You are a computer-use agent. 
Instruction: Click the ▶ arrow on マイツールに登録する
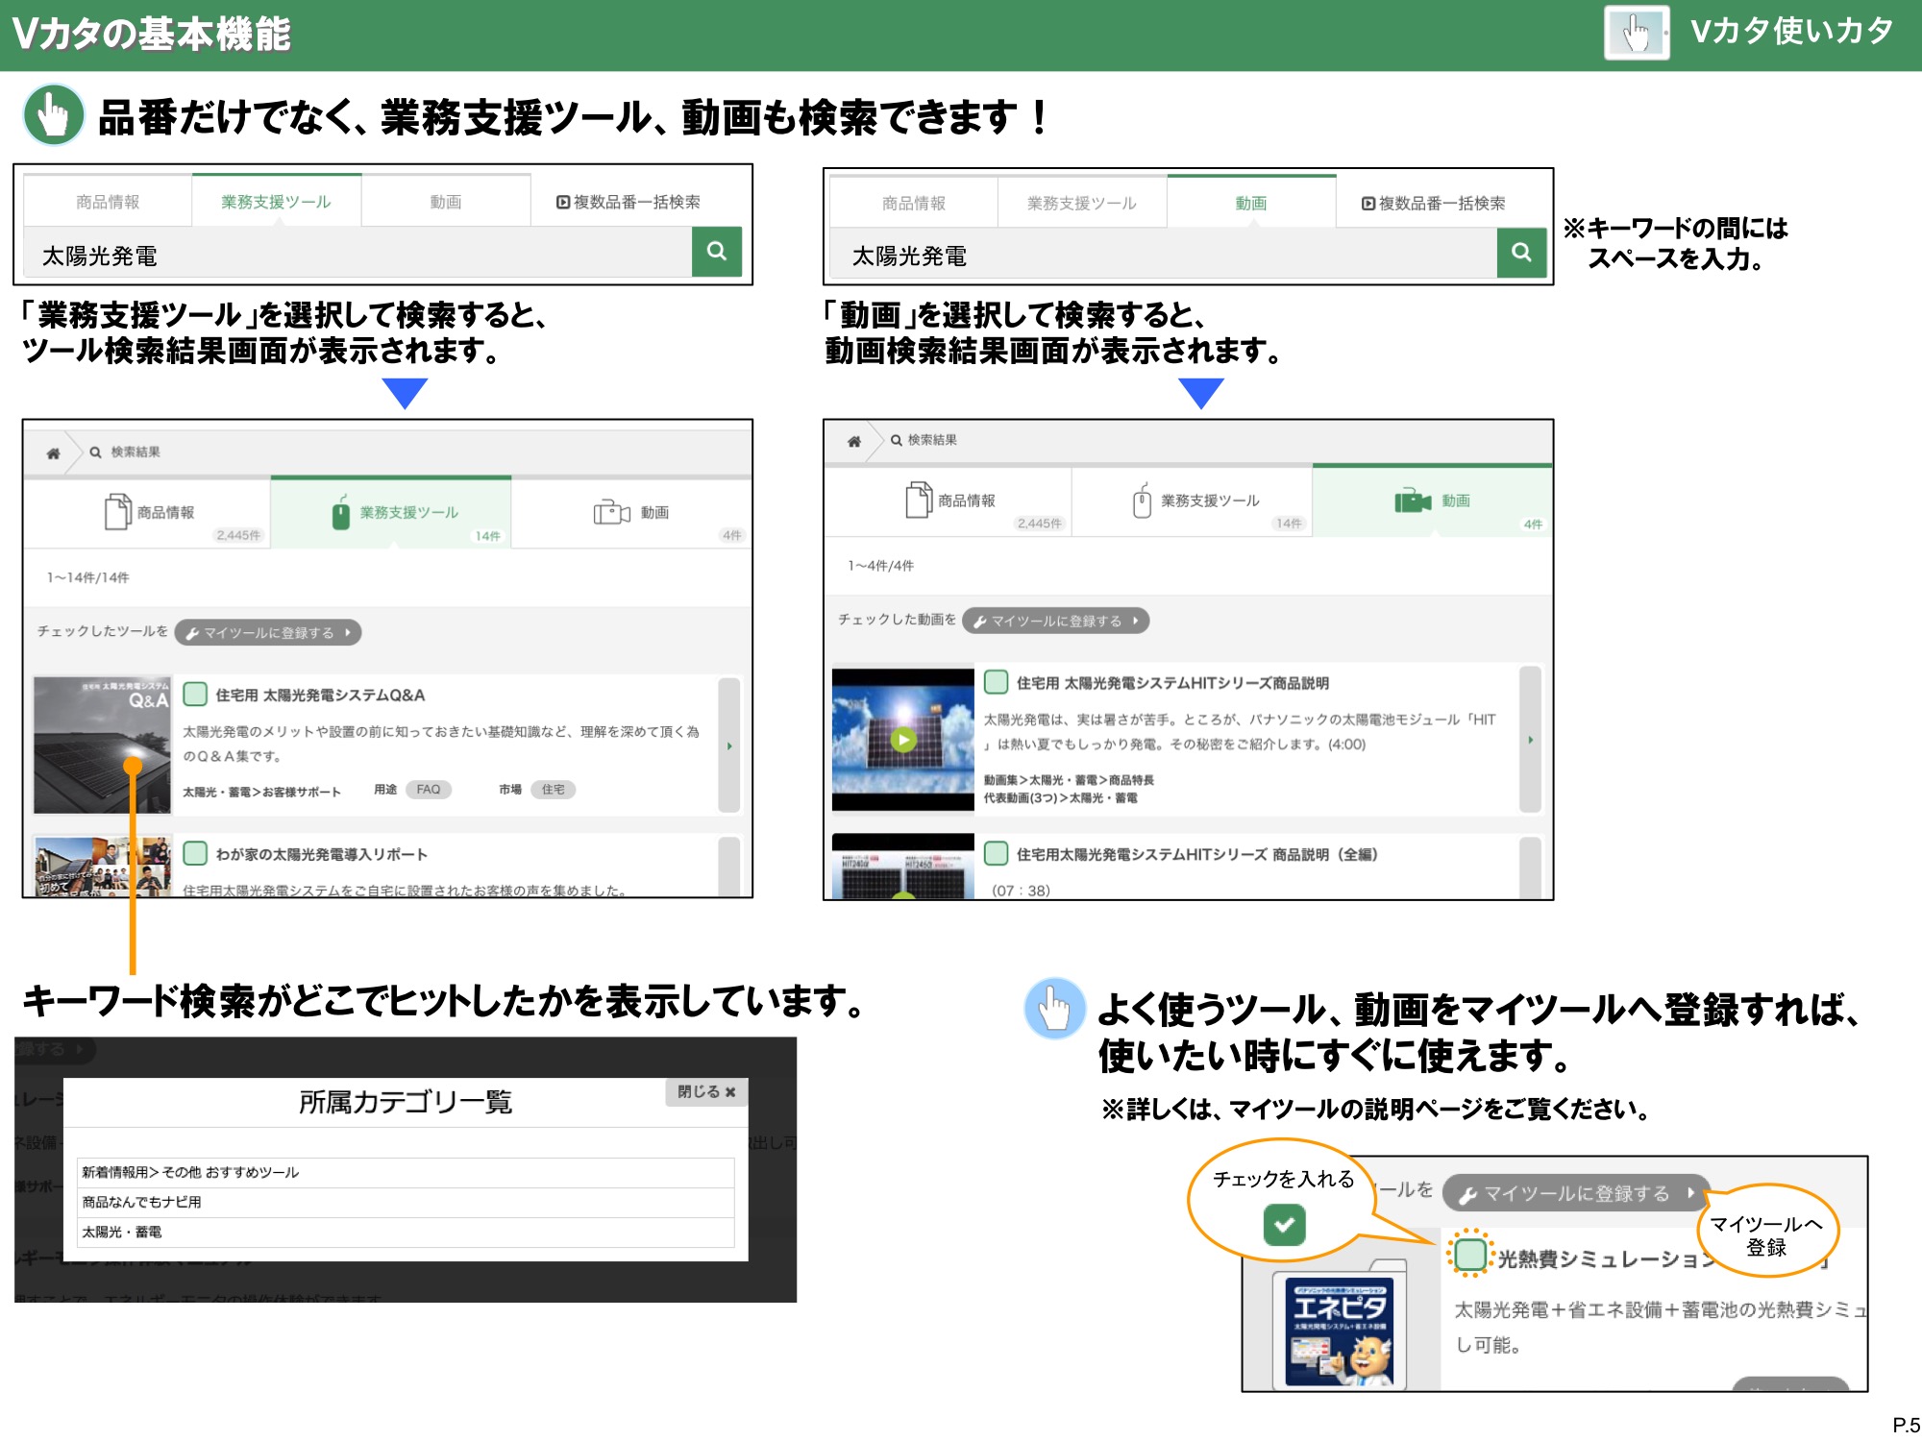pos(348,633)
